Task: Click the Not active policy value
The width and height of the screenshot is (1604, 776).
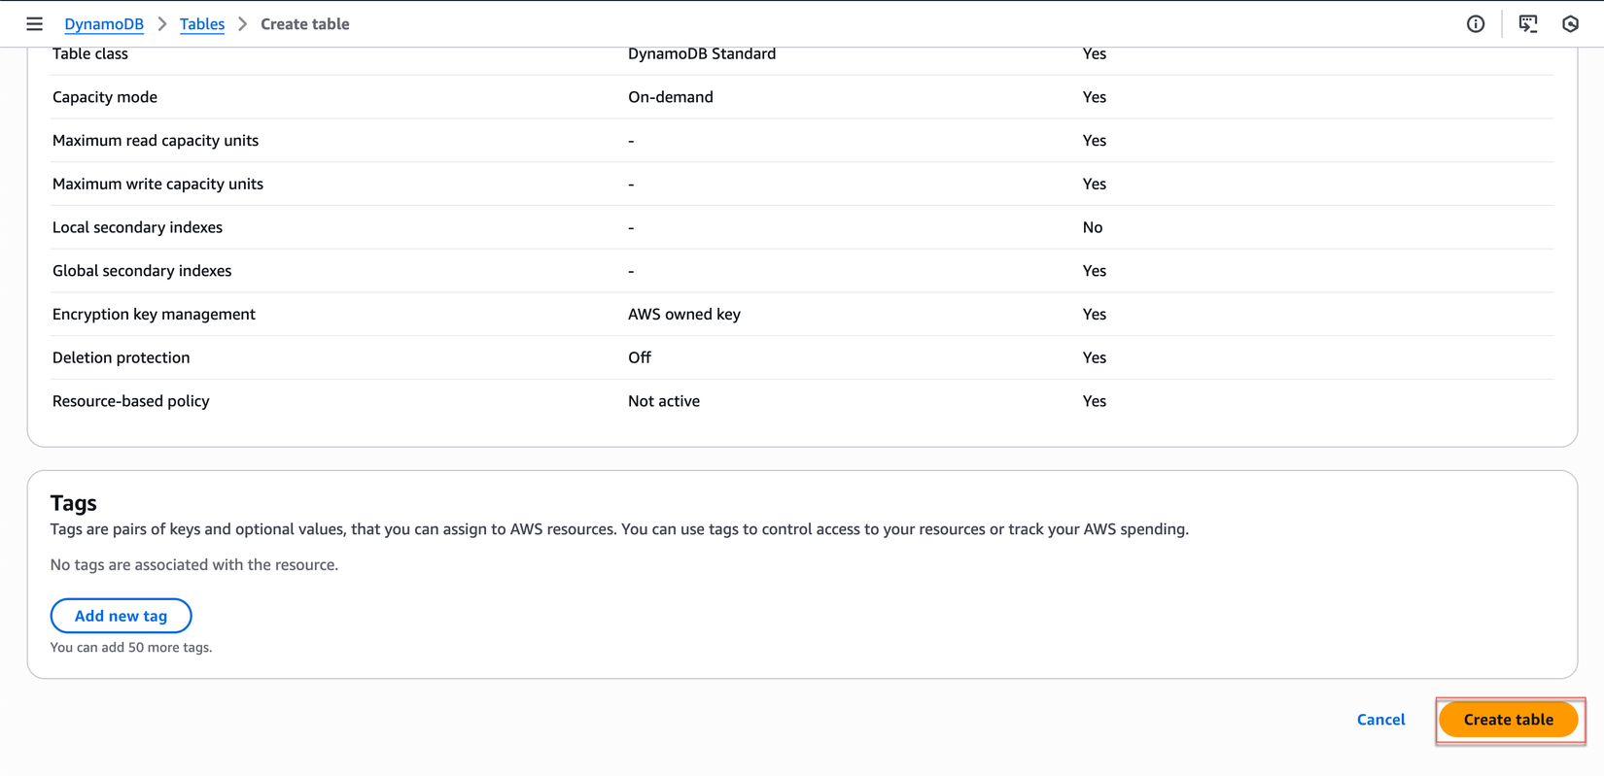Action: tap(664, 401)
